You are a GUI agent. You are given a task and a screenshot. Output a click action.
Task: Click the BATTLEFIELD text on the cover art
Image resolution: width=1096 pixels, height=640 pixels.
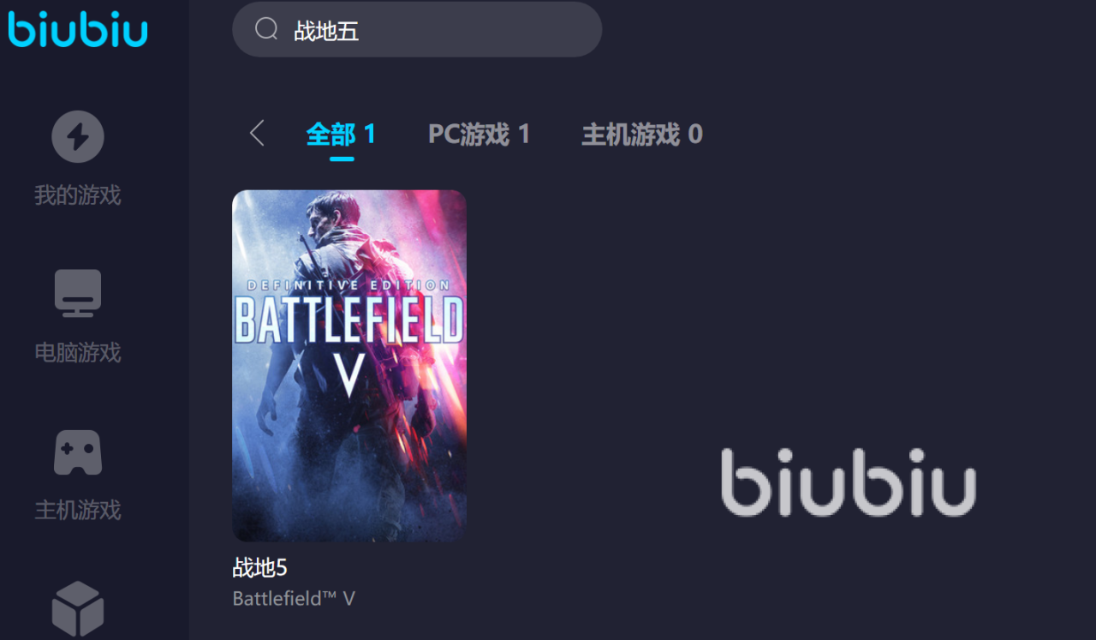349,320
